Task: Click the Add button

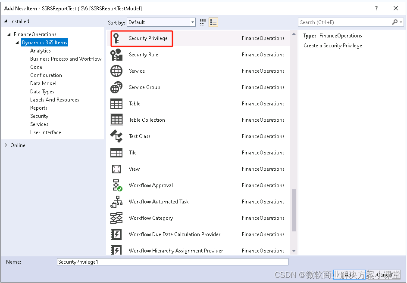Action: tap(349, 274)
